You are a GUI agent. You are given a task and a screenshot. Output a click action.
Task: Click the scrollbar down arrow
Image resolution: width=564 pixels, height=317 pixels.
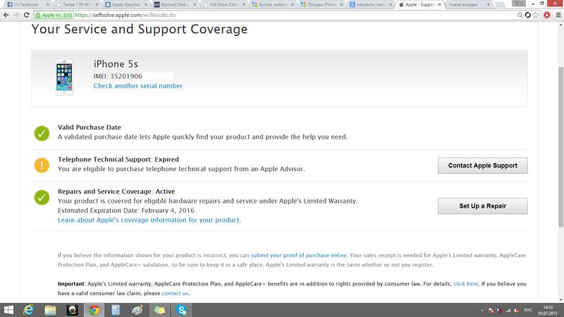[560, 299]
